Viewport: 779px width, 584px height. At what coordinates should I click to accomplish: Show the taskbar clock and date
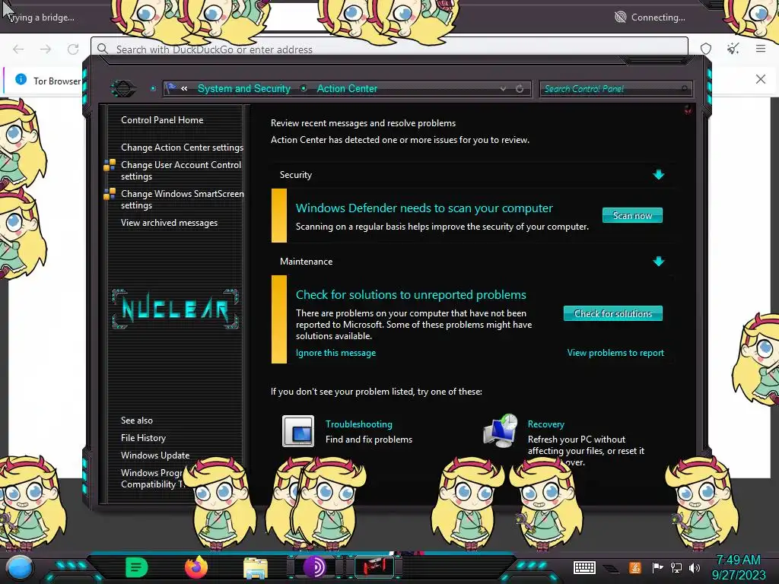coord(738,567)
